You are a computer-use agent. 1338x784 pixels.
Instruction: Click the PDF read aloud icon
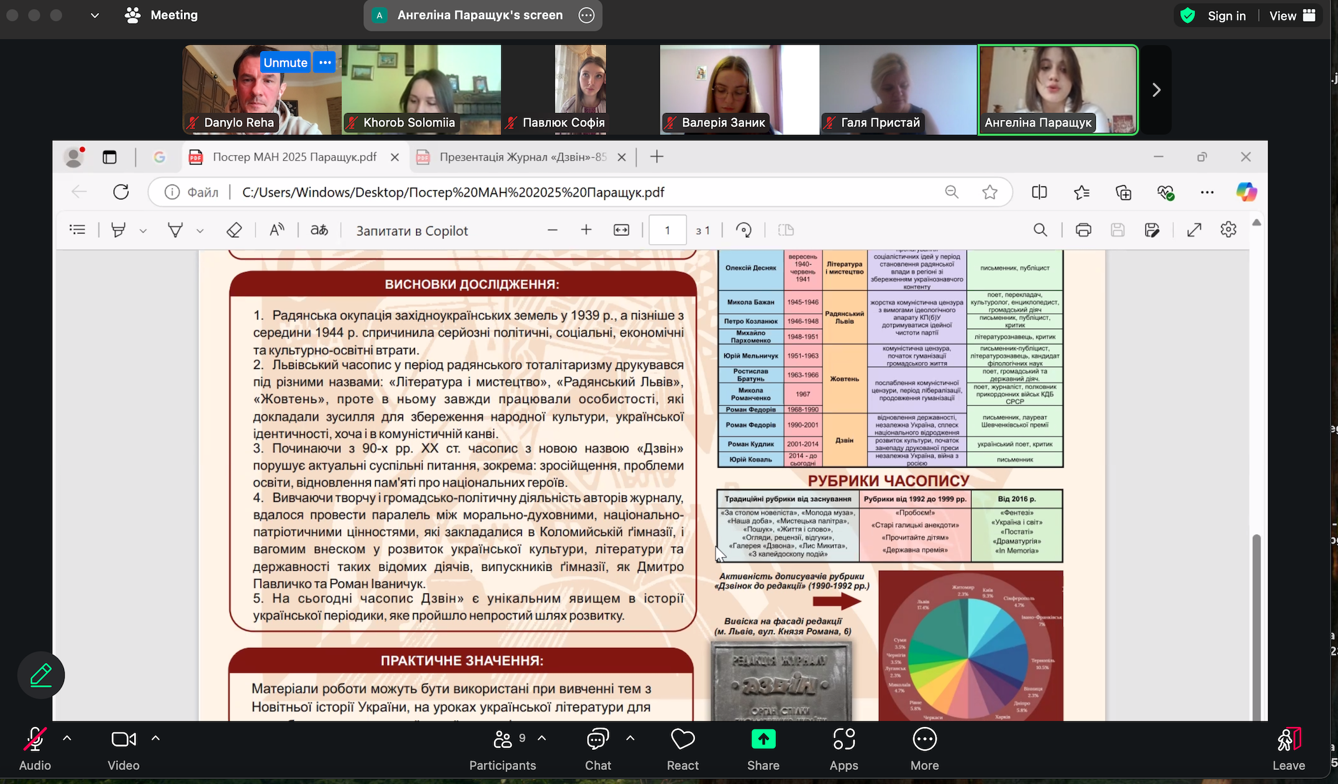[277, 230]
